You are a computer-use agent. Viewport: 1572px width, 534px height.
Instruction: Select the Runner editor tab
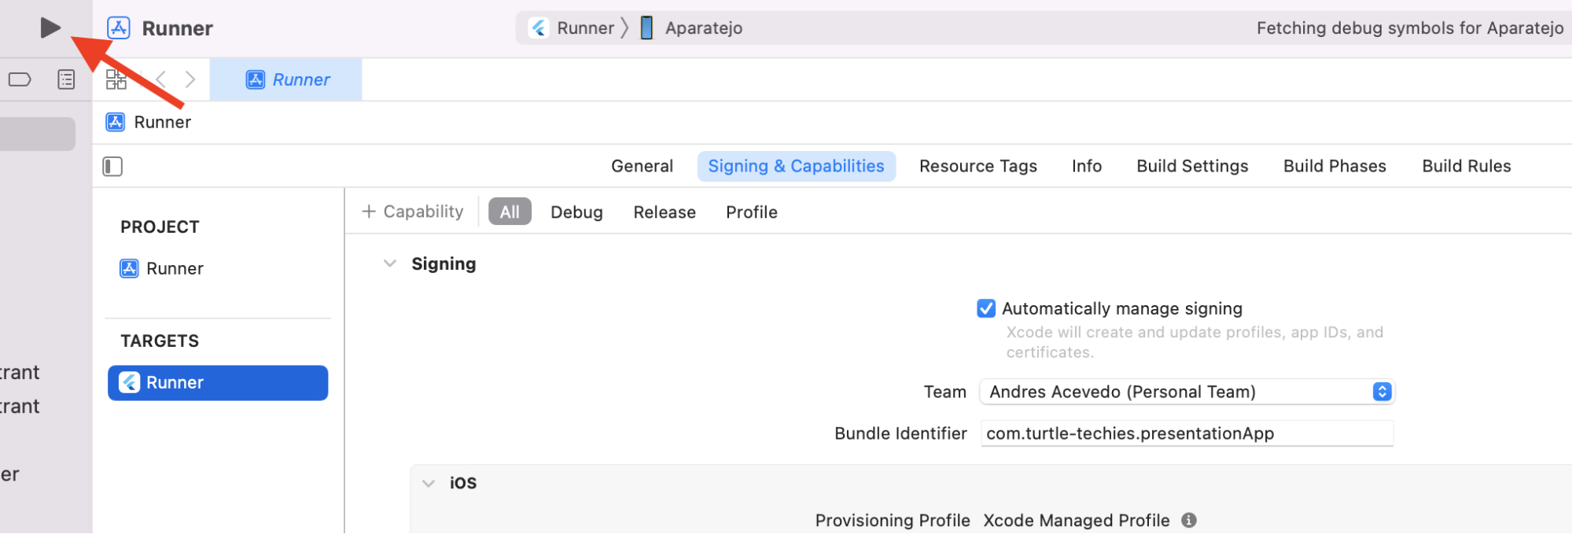tap(285, 79)
